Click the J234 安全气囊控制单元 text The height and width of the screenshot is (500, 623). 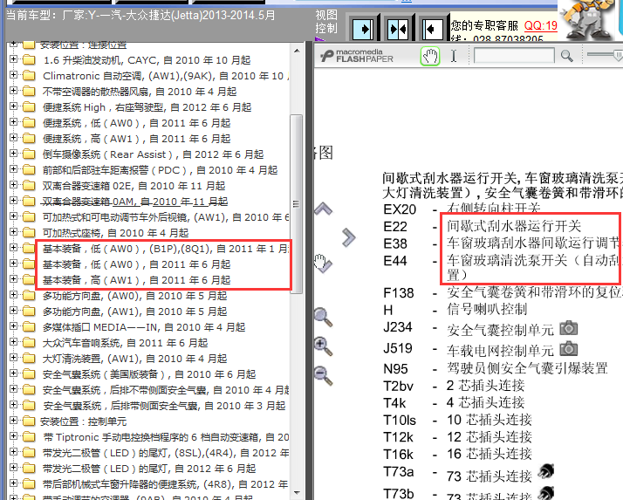[x=500, y=330]
